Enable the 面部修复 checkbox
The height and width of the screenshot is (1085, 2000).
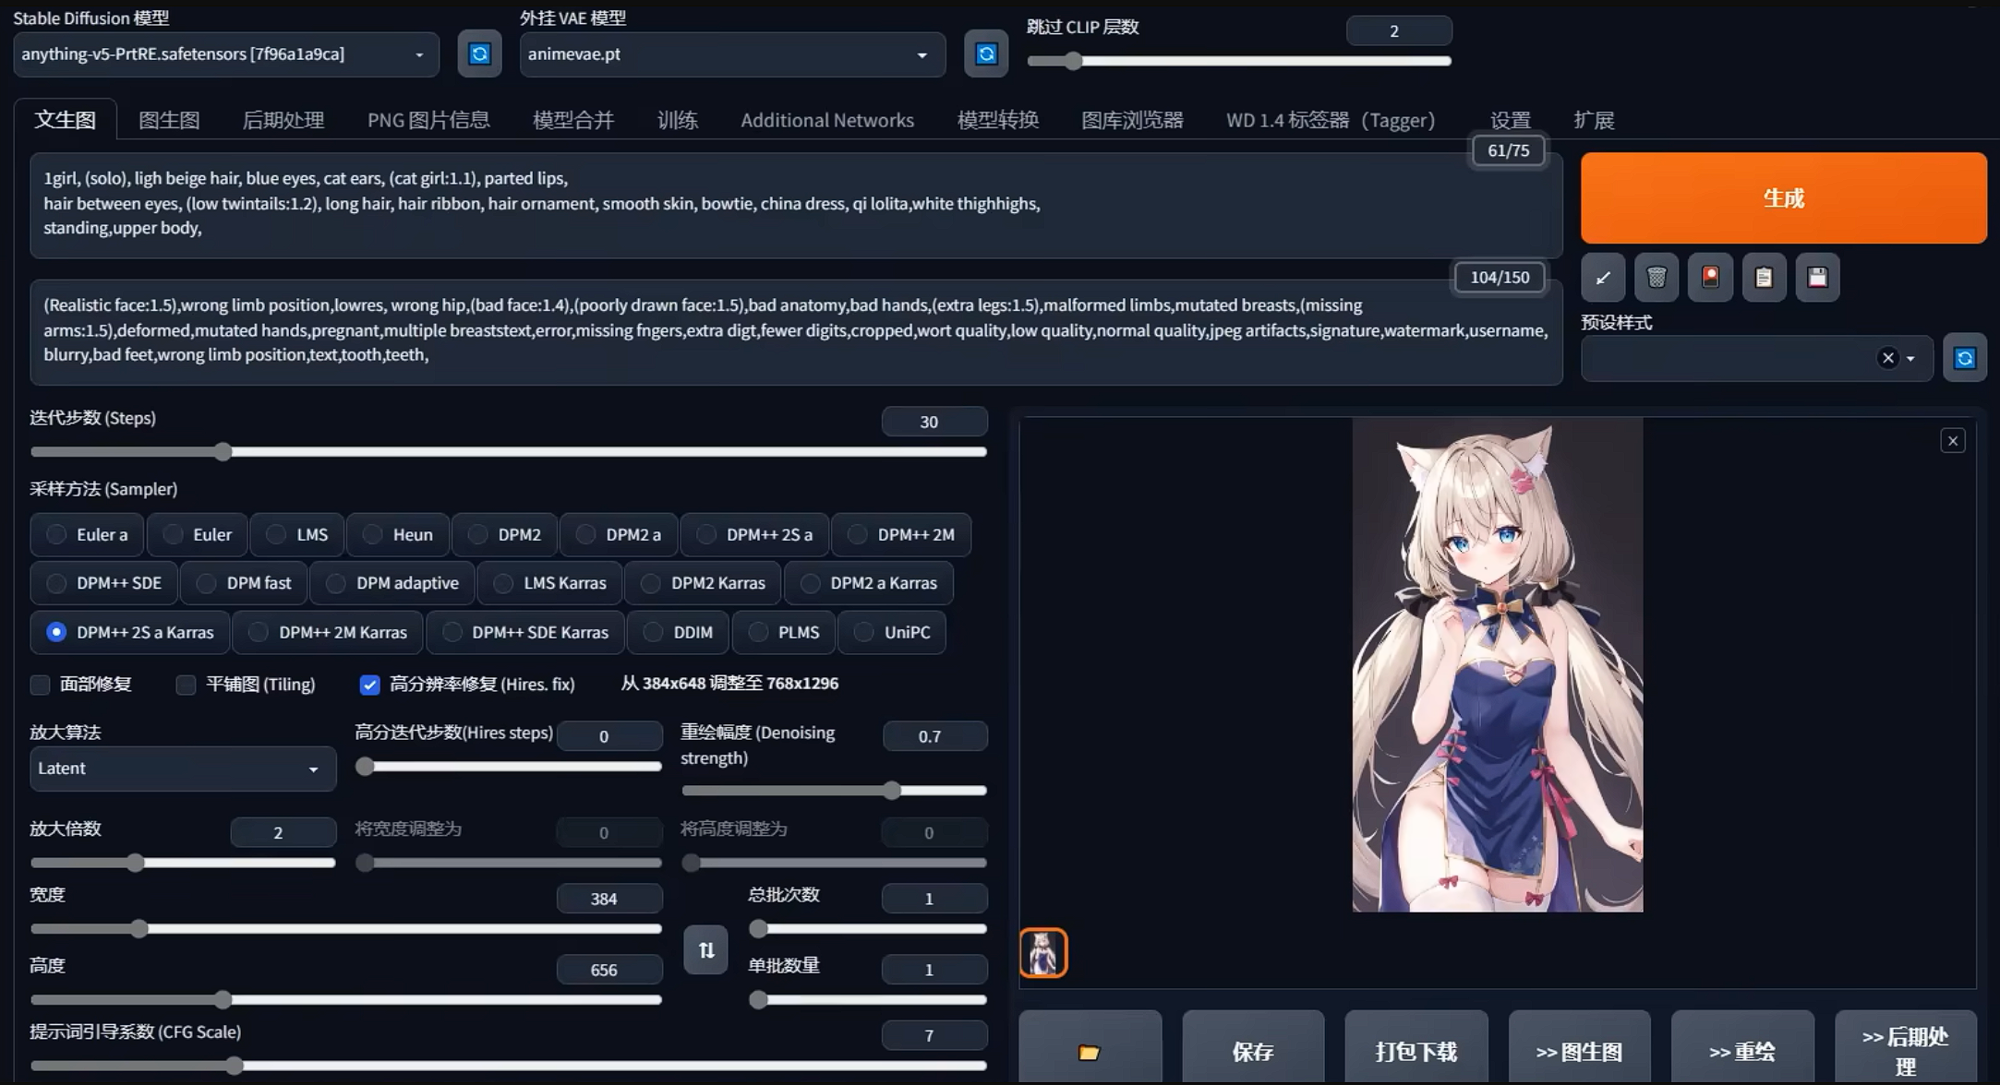tap(40, 685)
